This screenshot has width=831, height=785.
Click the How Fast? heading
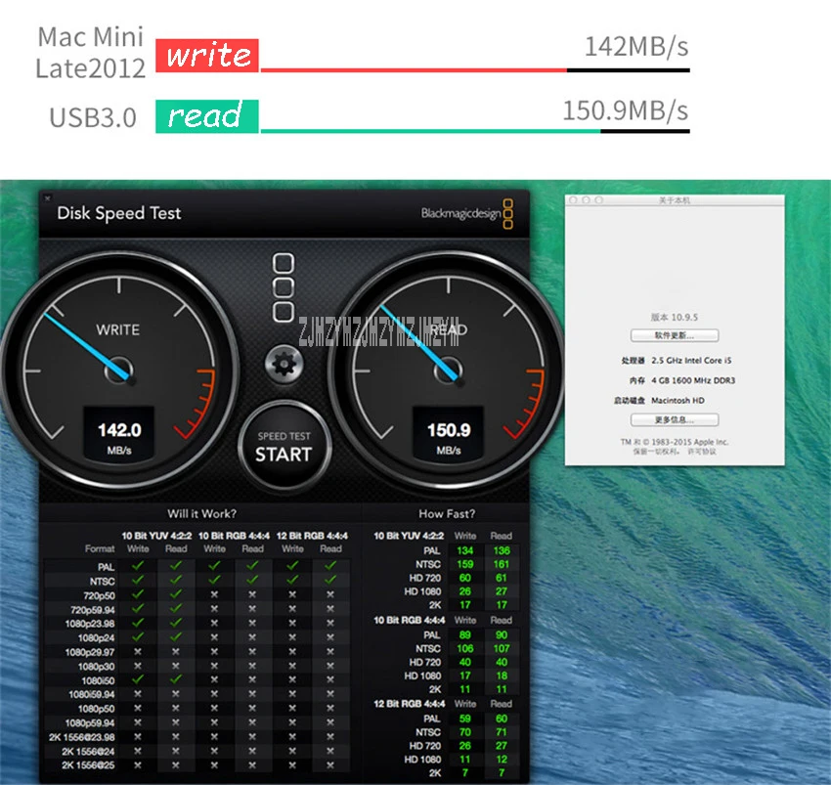click(x=447, y=513)
